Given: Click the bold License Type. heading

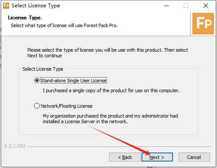Looking at the screenshot, I should click(25, 18).
